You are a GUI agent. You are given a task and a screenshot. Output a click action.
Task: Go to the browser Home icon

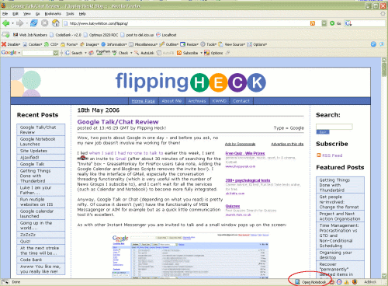point(56,23)
